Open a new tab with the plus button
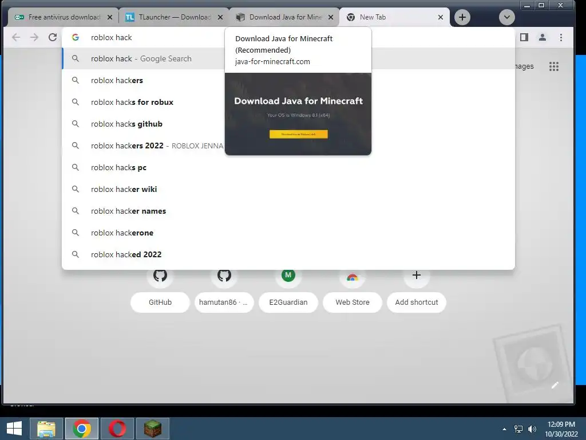Image resolution: width=586 pixels, height=440 pixels. (x=462, y=17)
